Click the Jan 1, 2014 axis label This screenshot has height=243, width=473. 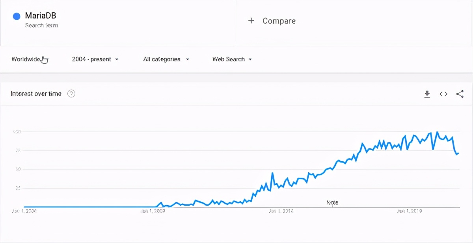point(281,211)
